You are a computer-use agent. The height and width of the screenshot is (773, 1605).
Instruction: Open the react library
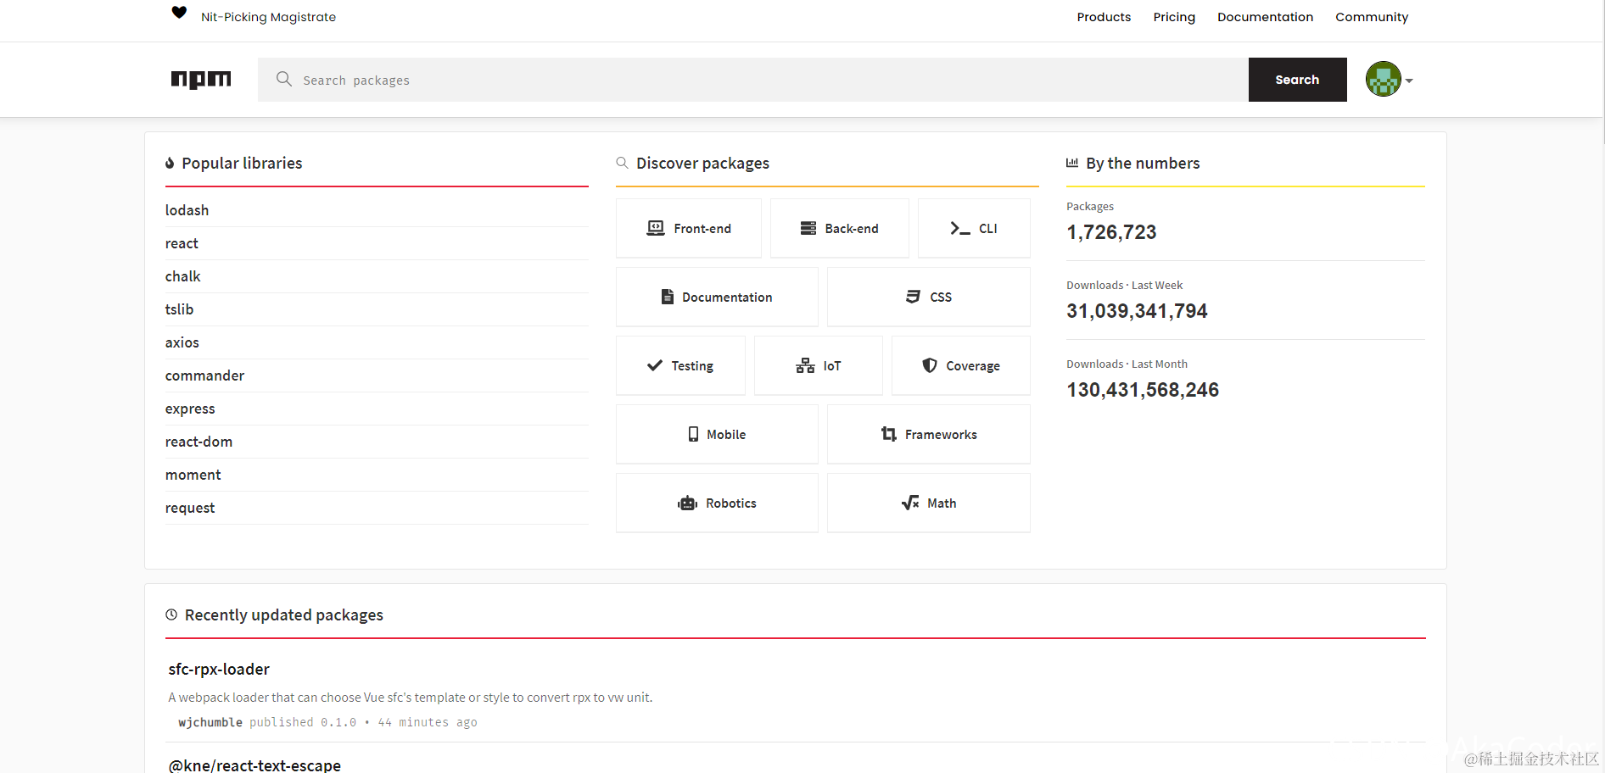(182, 243)
